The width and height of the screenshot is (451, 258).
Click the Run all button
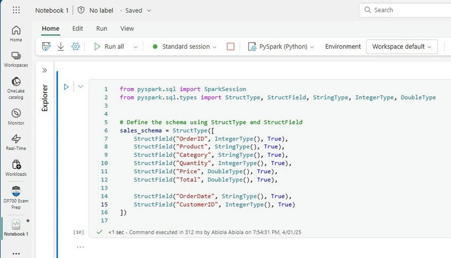[x=109, y=47]
